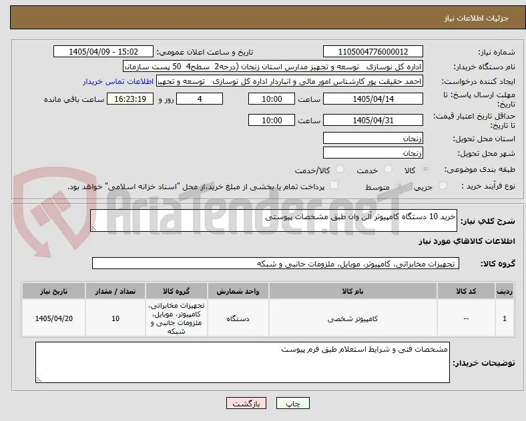Click the بازگشت back button

[246, 404]
